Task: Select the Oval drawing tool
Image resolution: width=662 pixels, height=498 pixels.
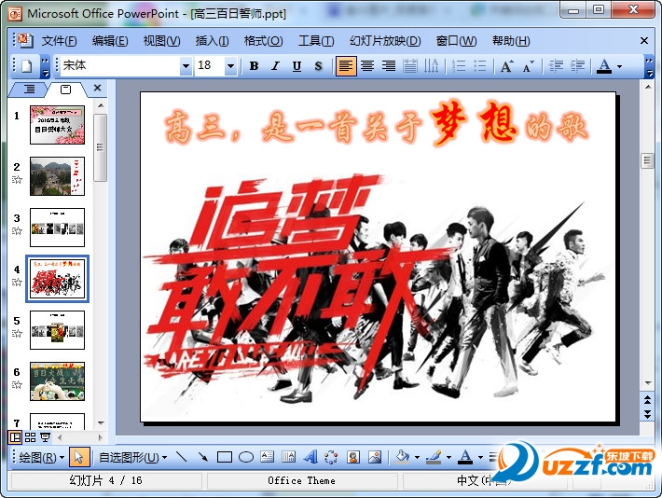Action: tap(246, 457)
